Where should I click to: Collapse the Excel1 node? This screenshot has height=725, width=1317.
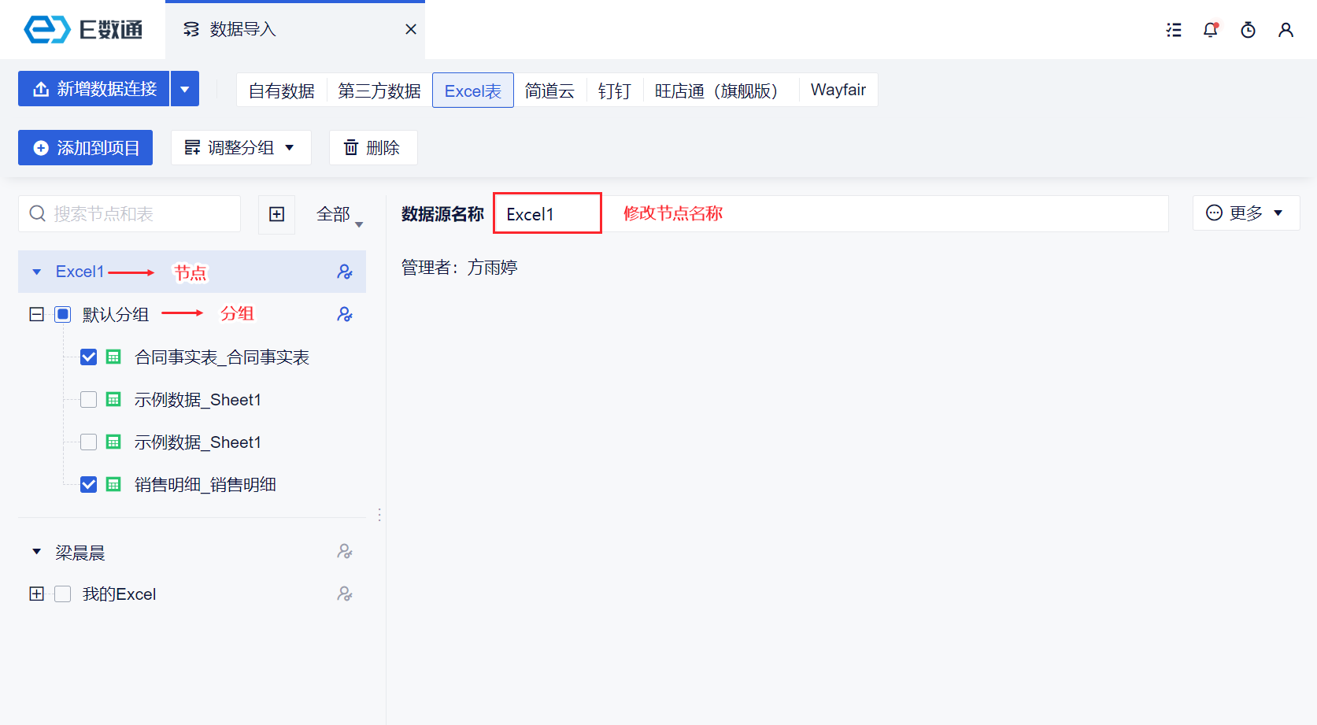[x=36, y=272]
